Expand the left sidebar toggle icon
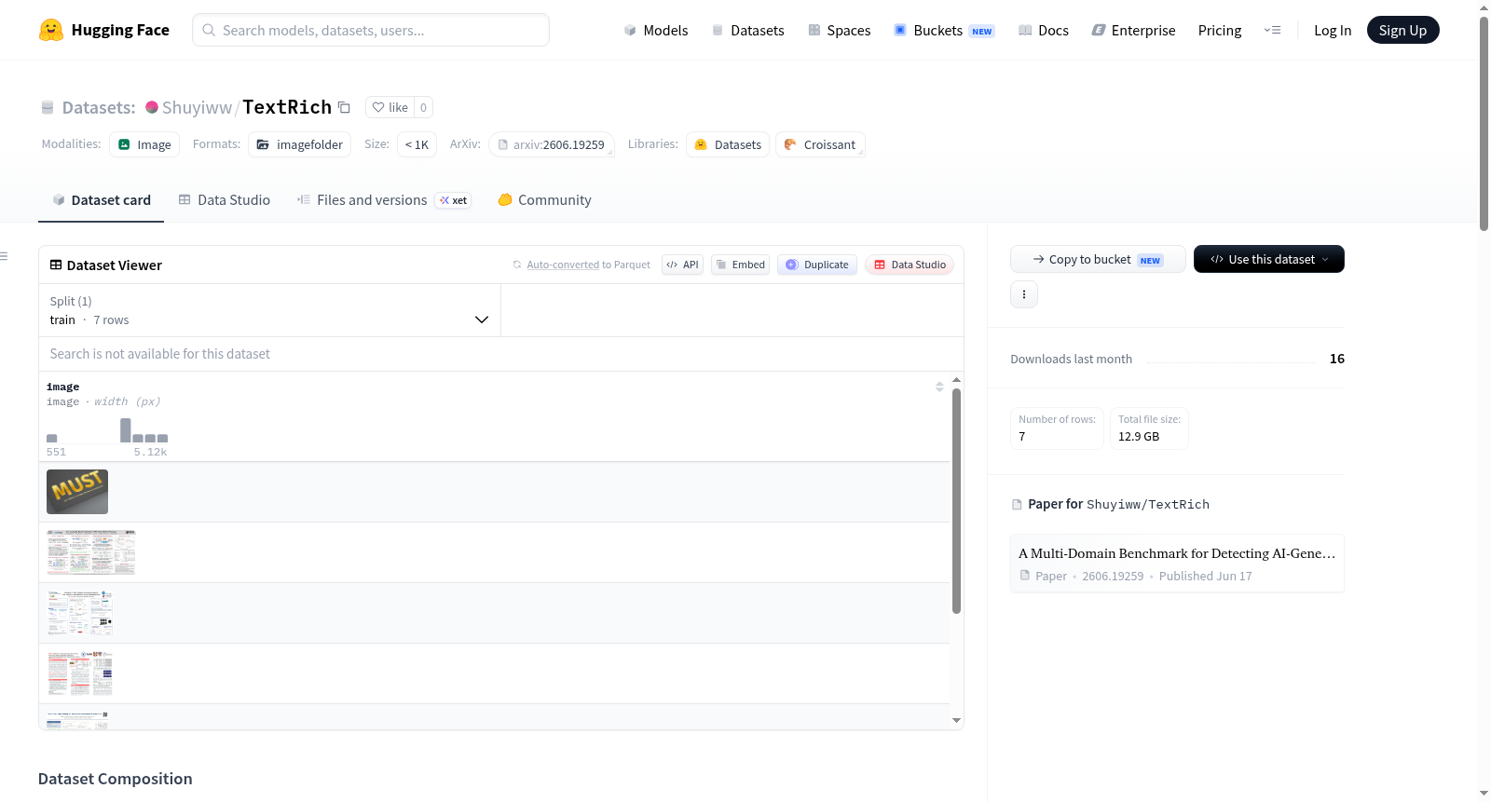1491x802 pixels. point(4,256)
